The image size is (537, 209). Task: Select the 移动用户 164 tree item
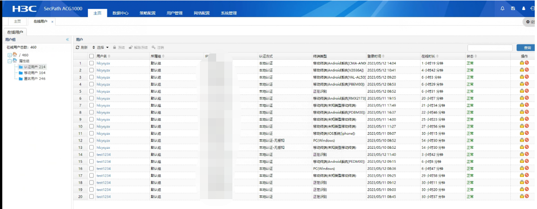click(x=32, y=73)
